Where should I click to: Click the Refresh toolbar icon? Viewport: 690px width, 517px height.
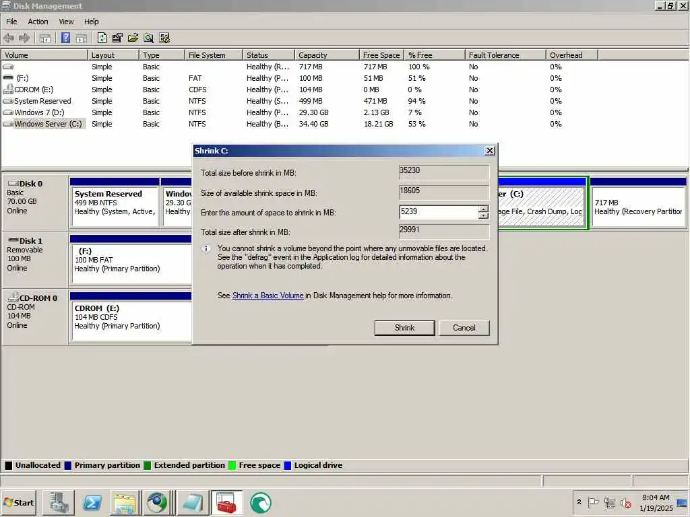point(102,38)
